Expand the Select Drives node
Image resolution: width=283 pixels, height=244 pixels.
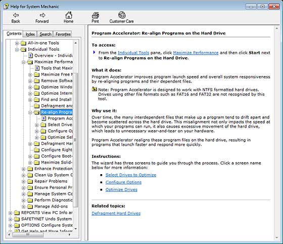[x=37, y=125]
